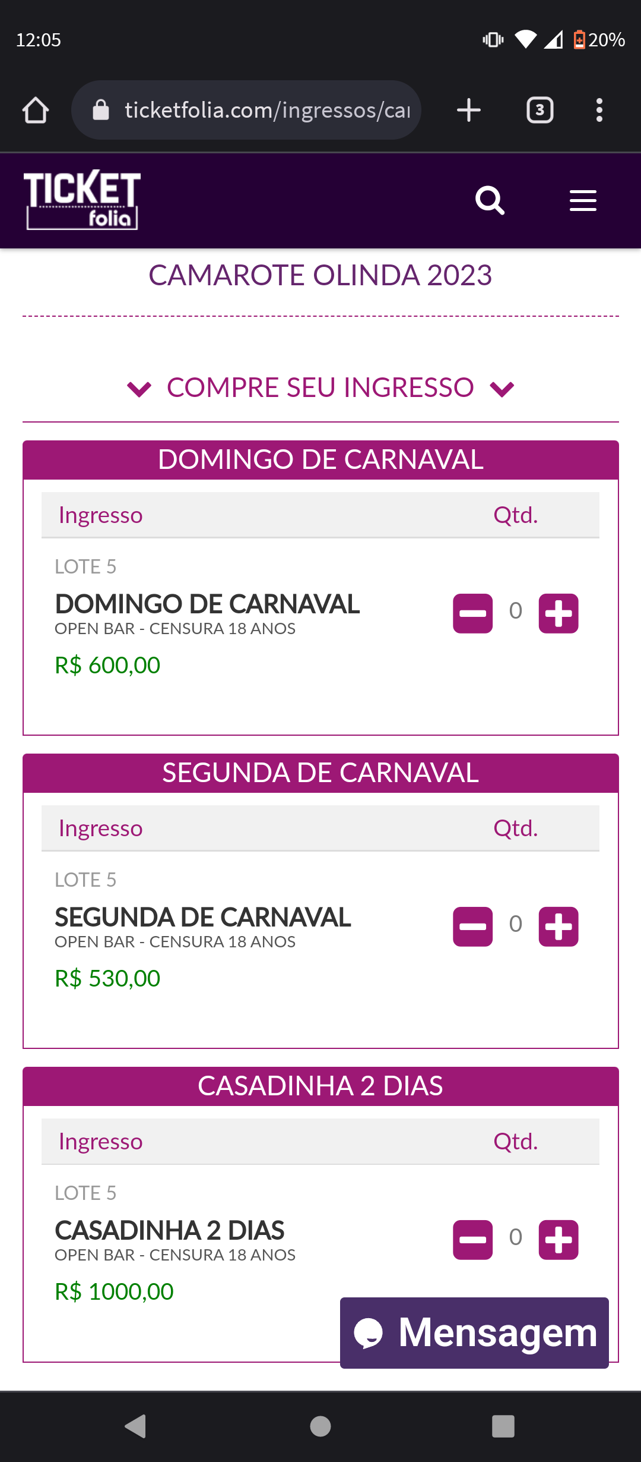Open the search magnifier in site header
Viewport: 641px width, 1462px height.
click(490, 201)
